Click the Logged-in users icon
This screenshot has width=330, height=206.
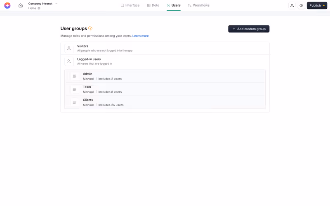pyautogui.click(x=69, y=61)
